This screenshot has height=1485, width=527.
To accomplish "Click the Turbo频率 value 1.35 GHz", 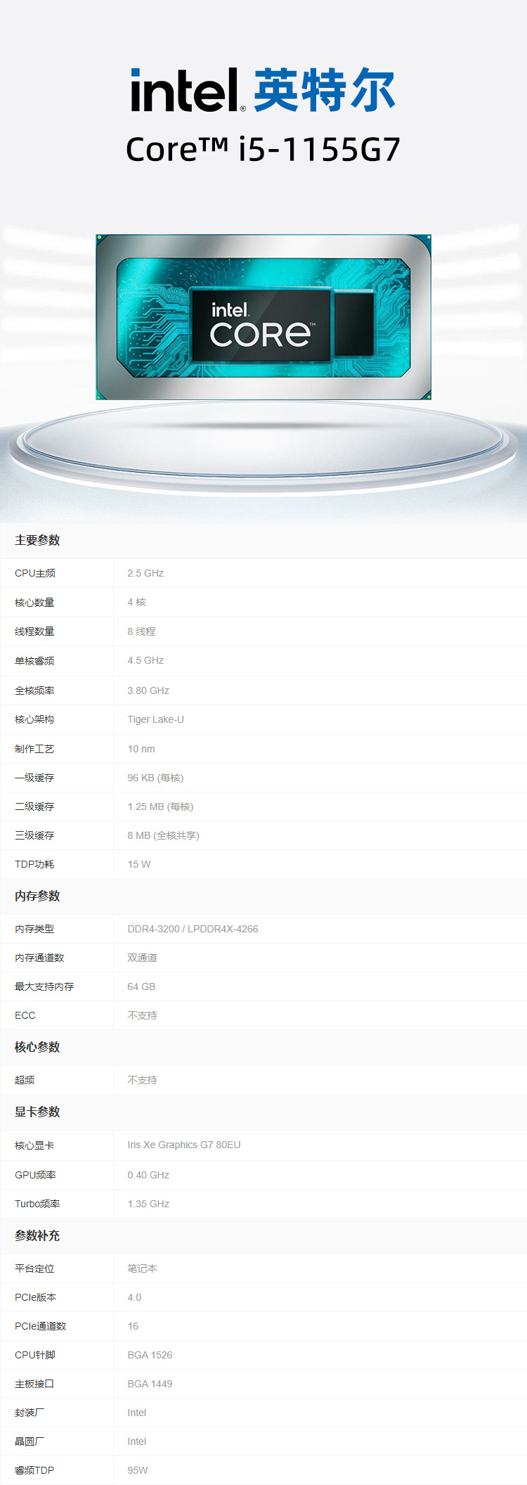I will (148, 1204).
